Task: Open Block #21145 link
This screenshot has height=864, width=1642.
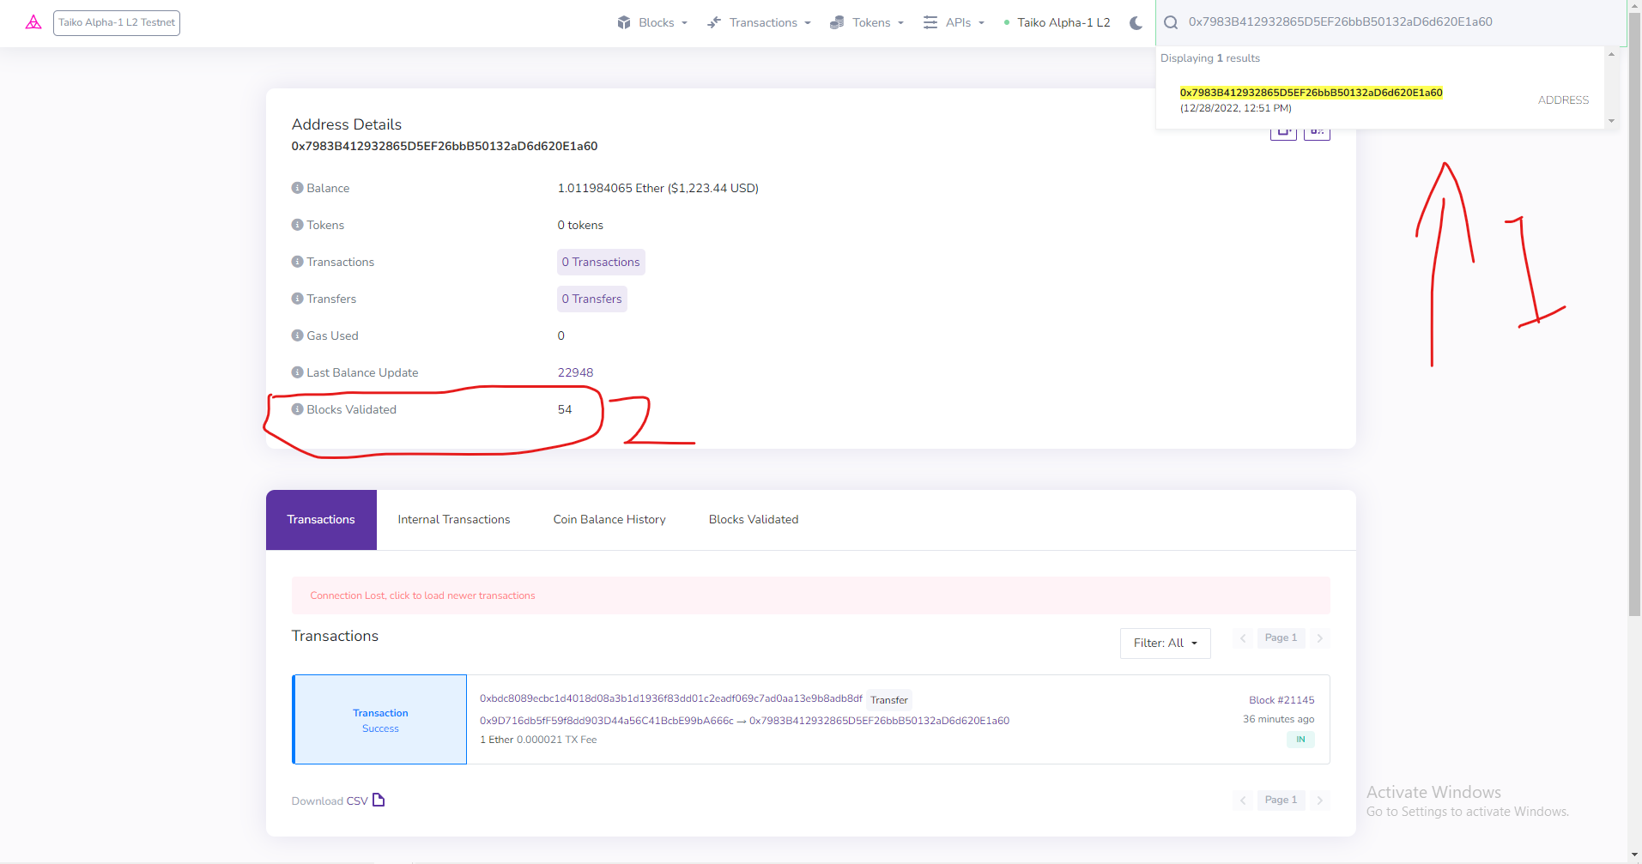Action: coord(1281,700)
